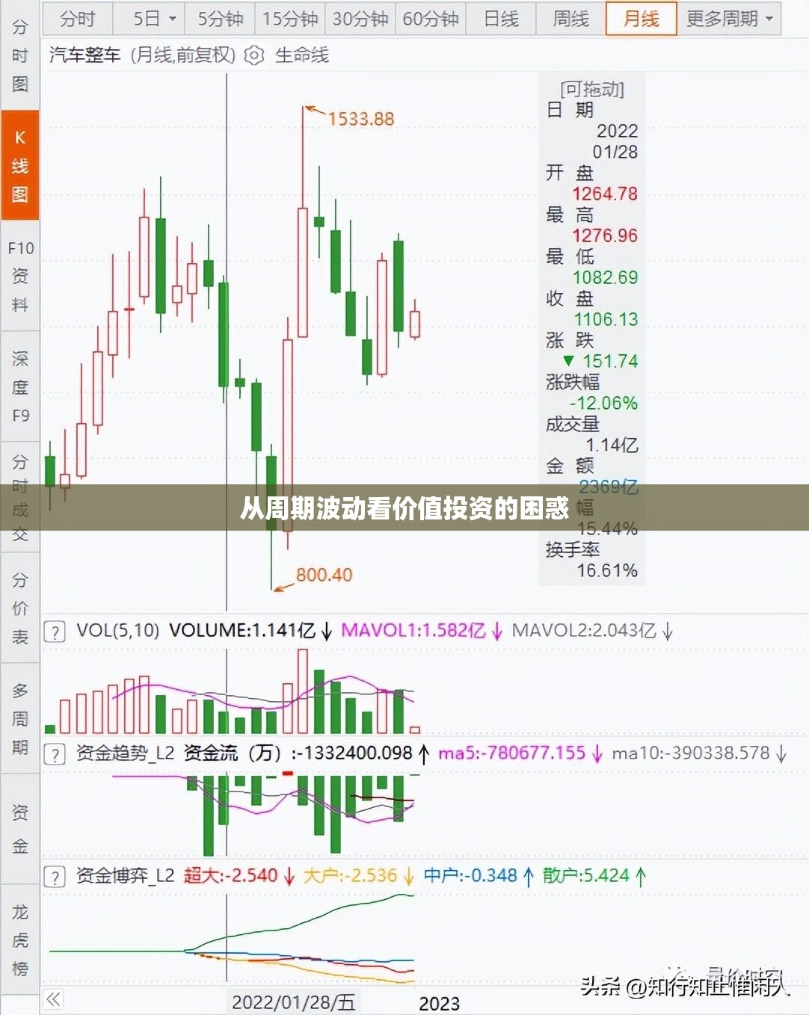Select the 15分钟 period tab

pyautogui.click(x=290, y=19)
